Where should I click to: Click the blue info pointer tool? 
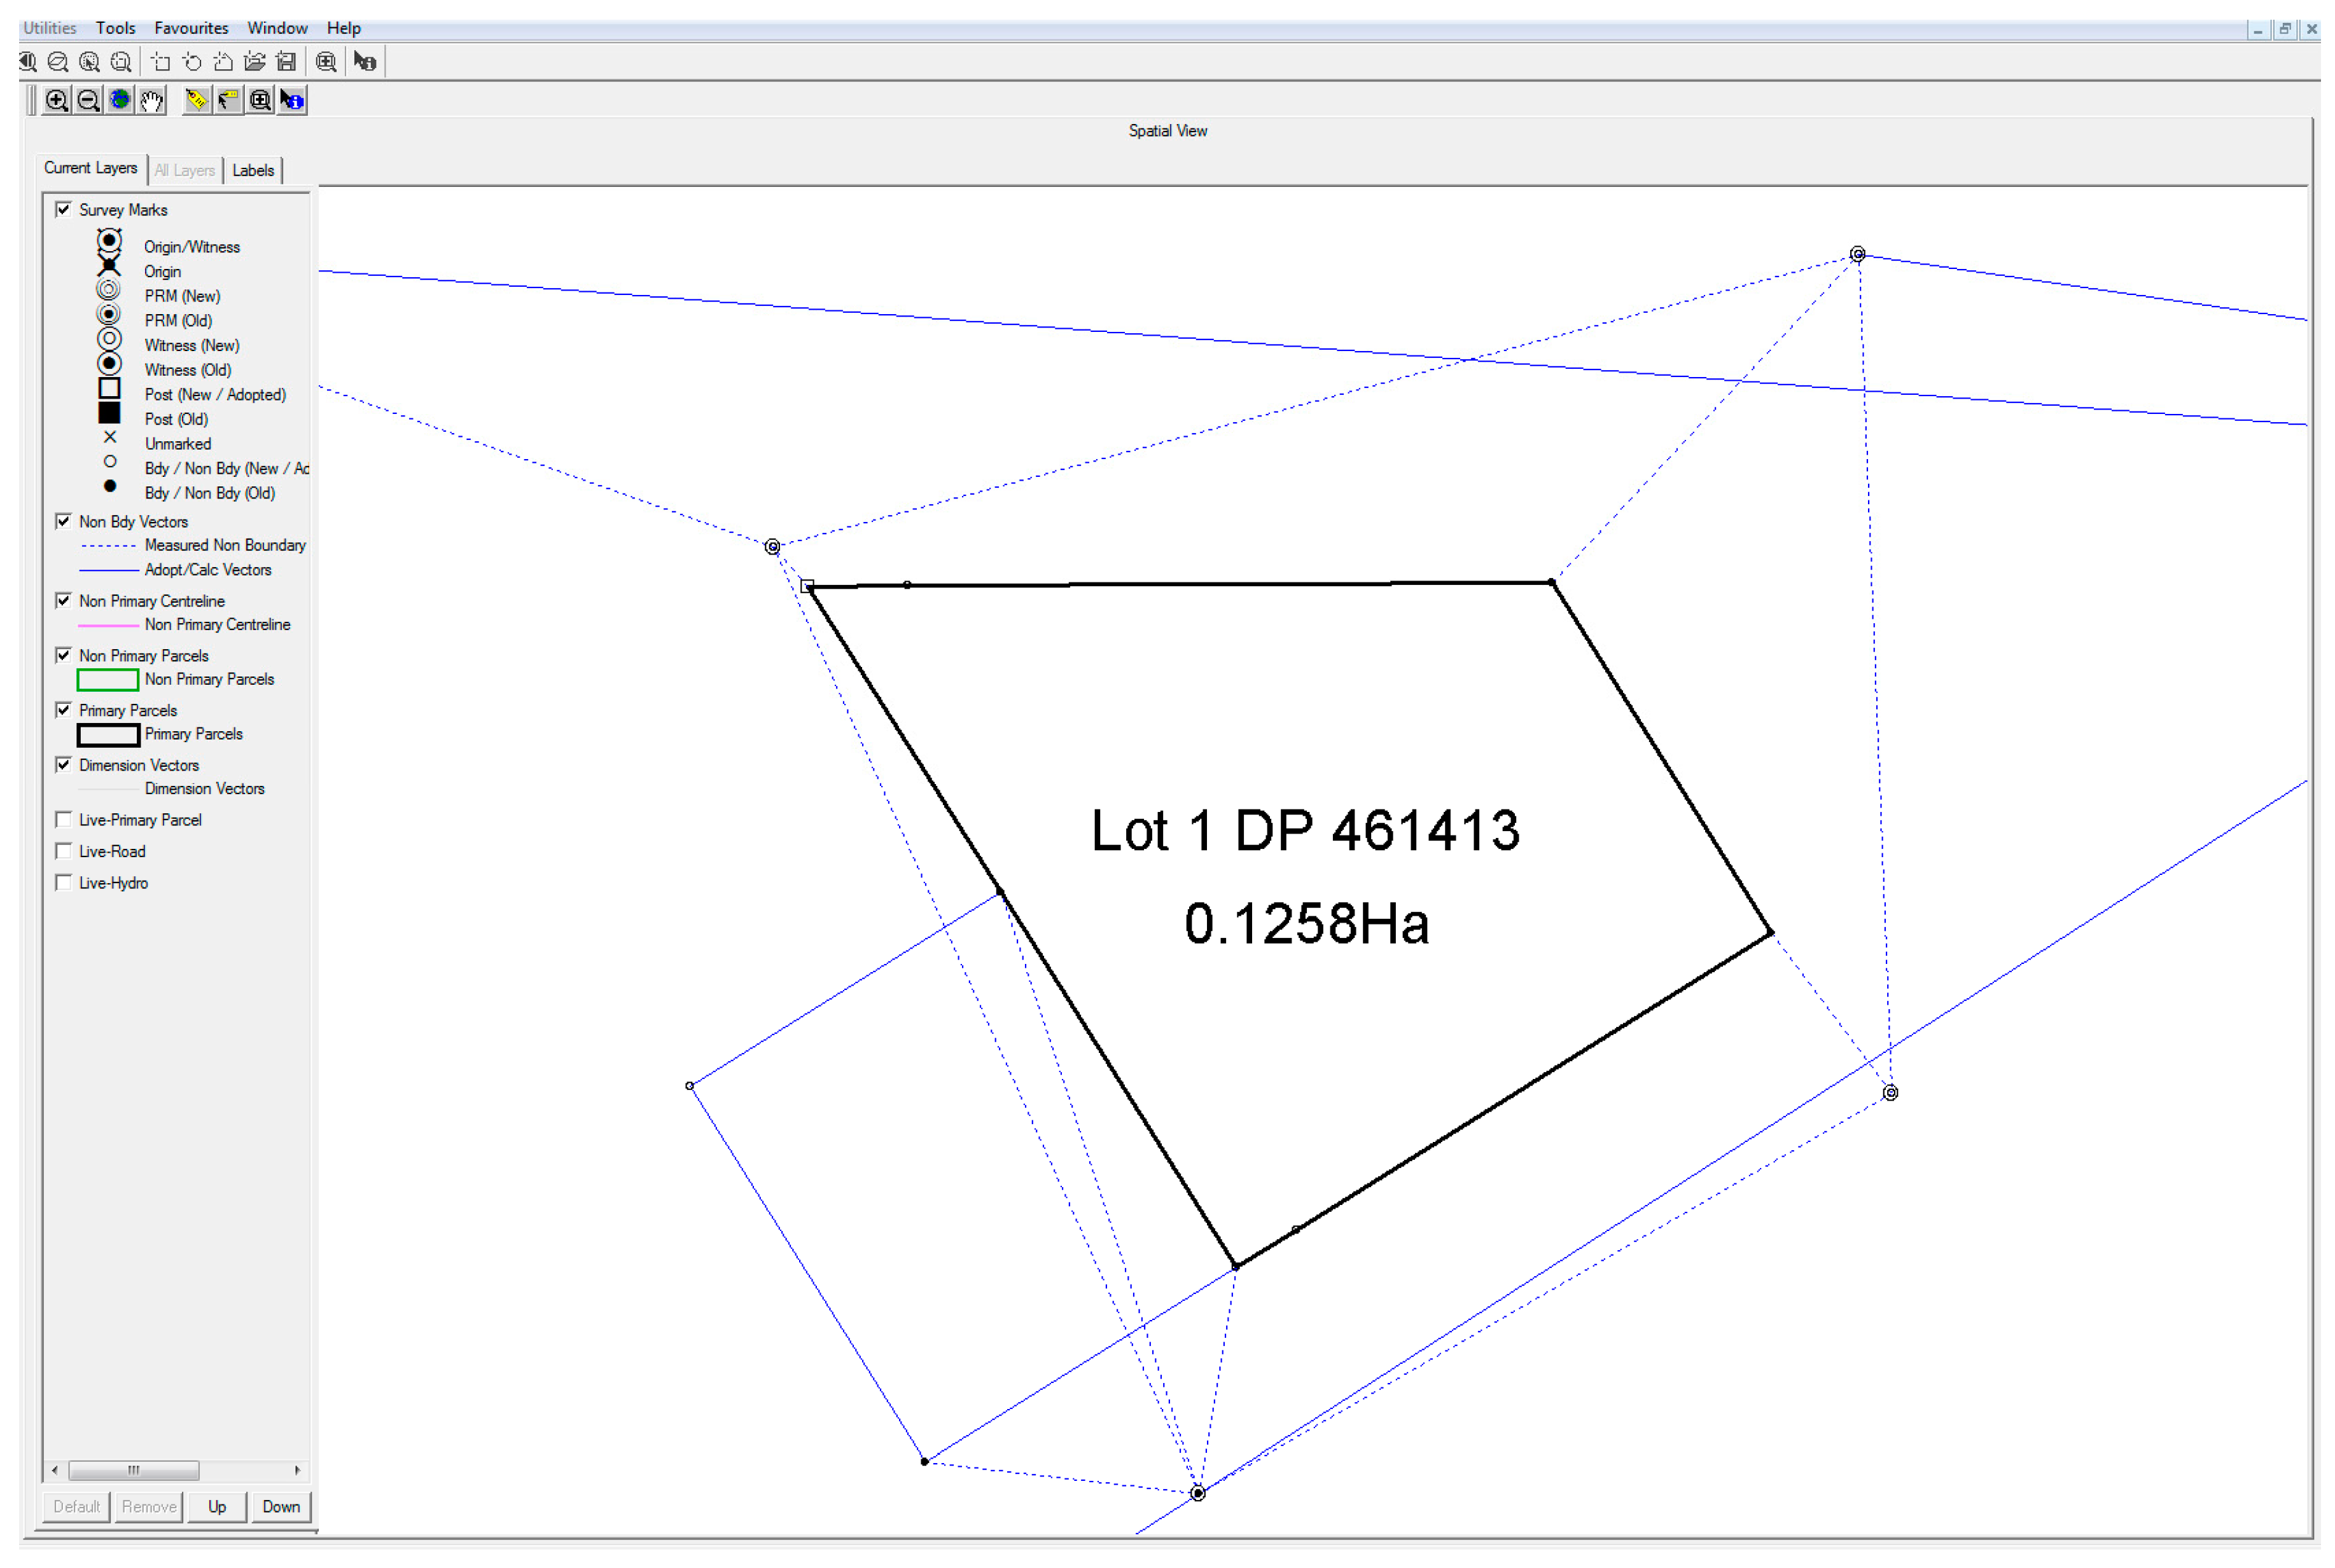pos(292,100)
